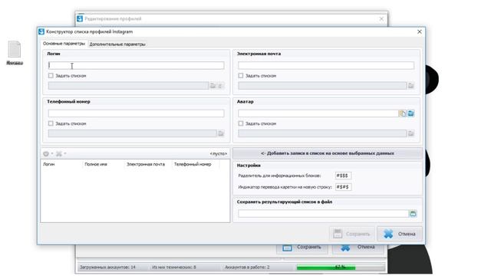Click the app icon in Конструктор title bar
Viewport: 491px width, 276px height.
41,31
